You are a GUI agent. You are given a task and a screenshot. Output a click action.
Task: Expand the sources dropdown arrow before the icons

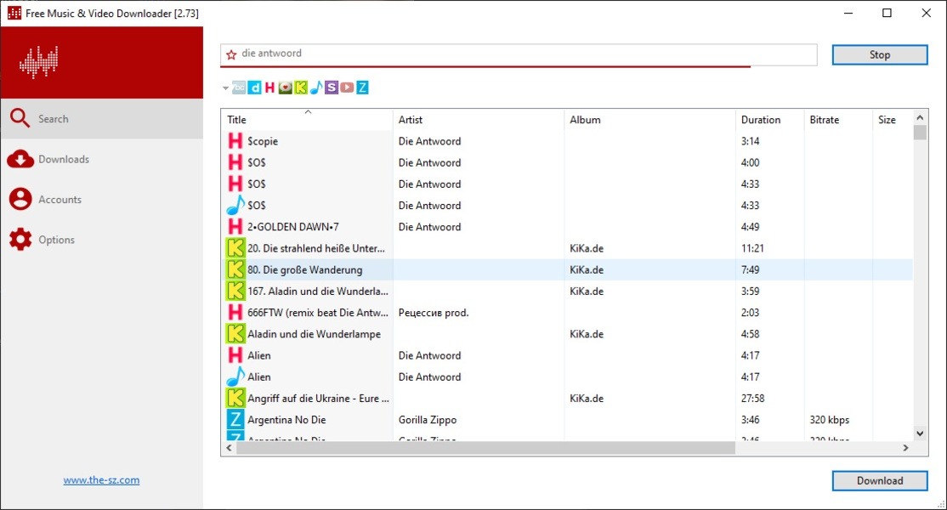[x=225, y=88]
